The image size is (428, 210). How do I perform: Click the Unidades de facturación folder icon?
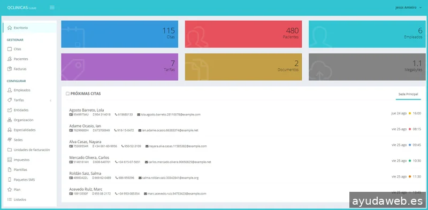click(x=10, y=150)
